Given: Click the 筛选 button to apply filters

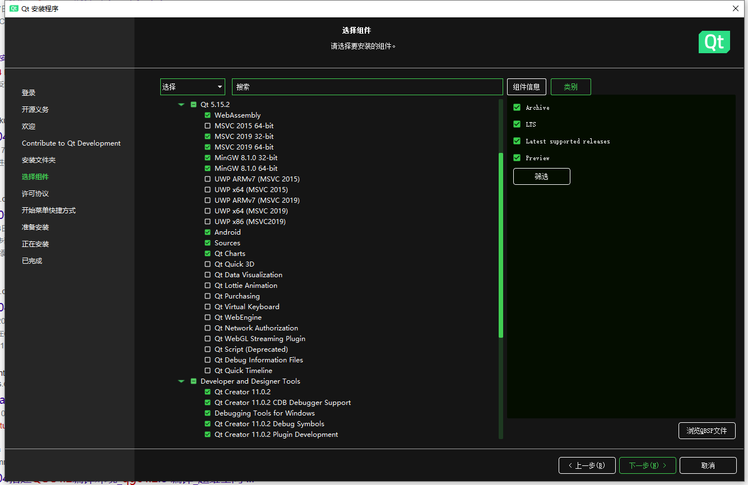Looking at the screenshot, I should 541,176.
